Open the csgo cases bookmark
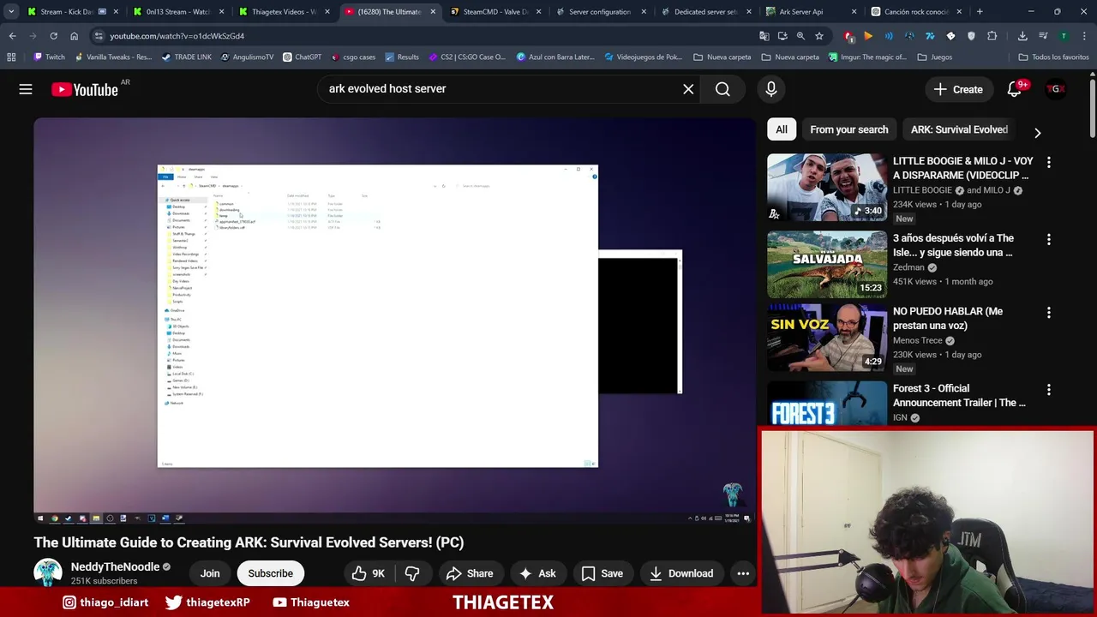1097x617 pixels. click(x=353, y=57)
